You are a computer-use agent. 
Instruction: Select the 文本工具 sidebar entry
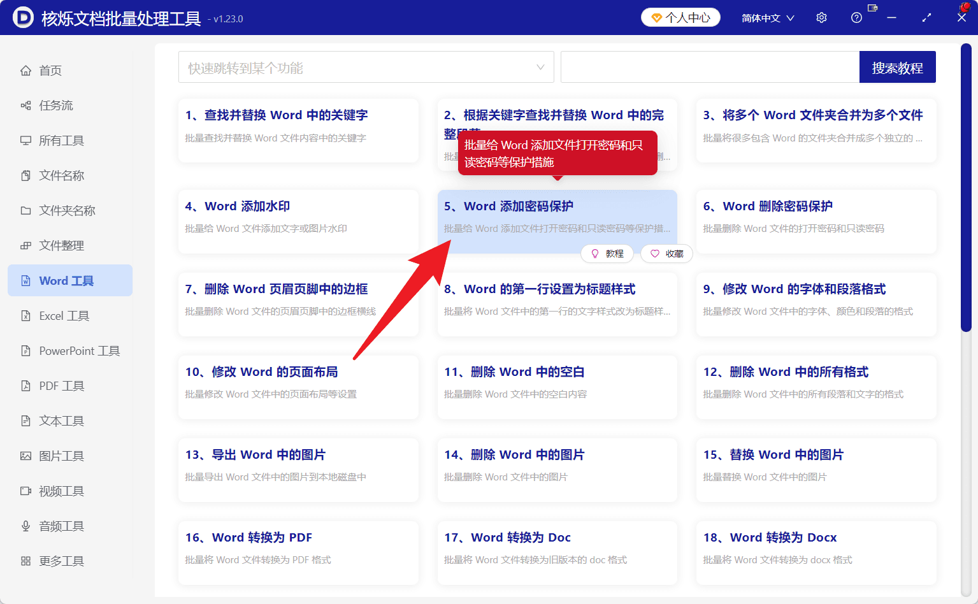(70, 421)
